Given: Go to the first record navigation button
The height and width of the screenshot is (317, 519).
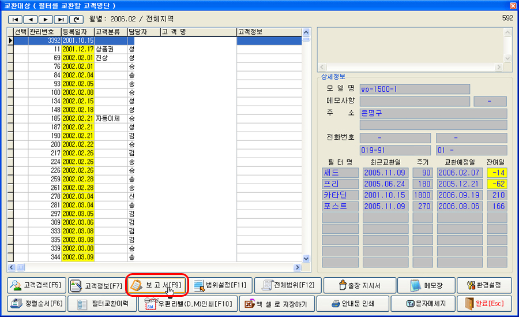Looking at the screenshot, I should (15, 20).
